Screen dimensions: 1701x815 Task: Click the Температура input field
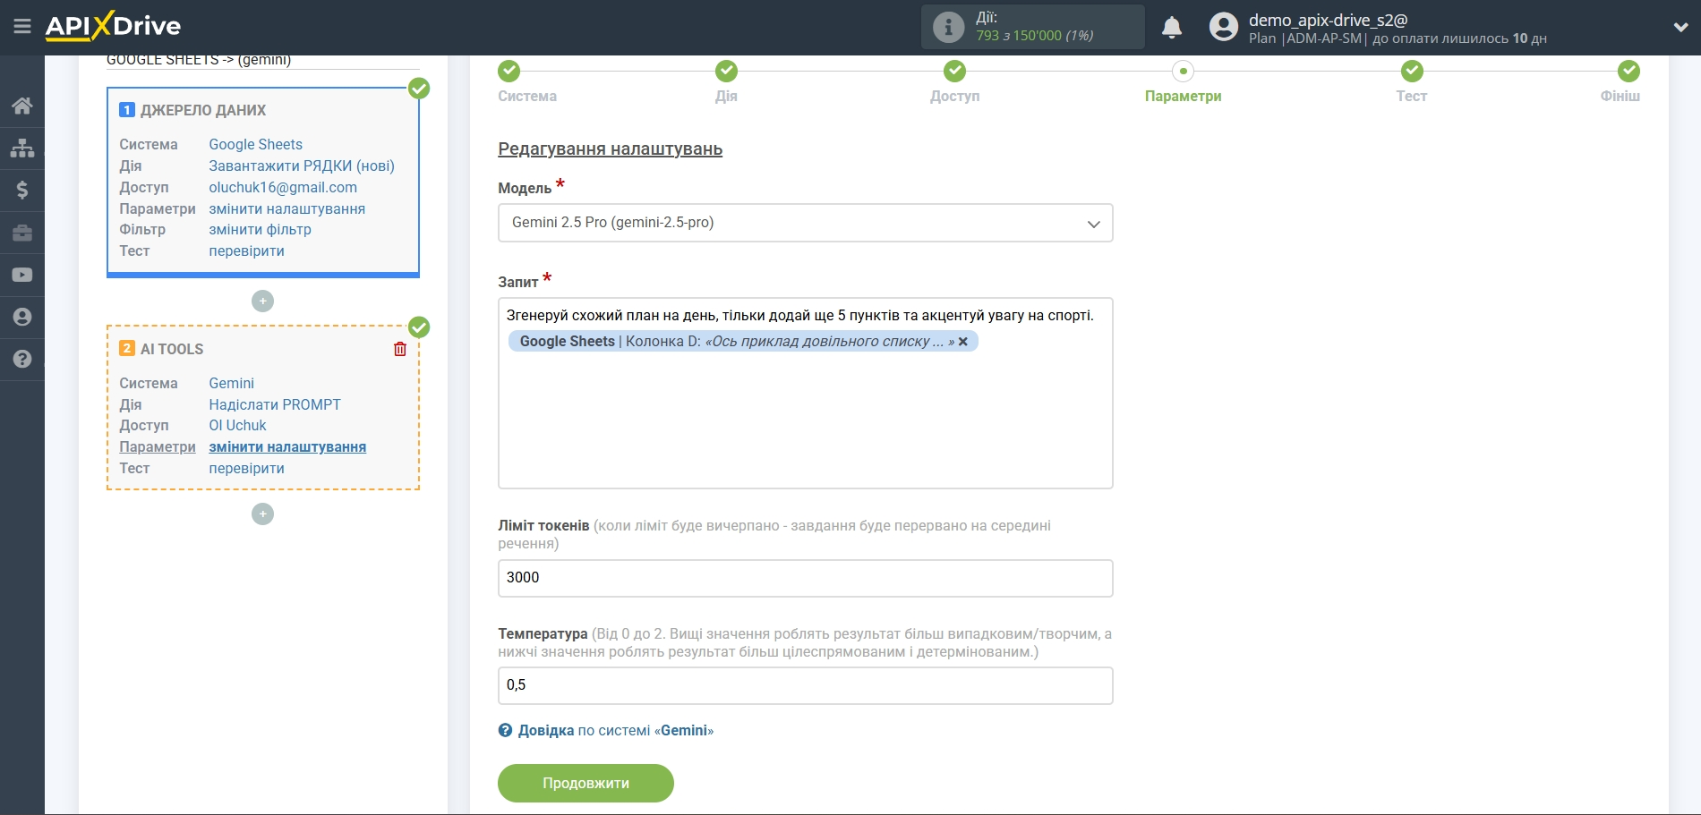pyautogui.click(x=805, y=685)
